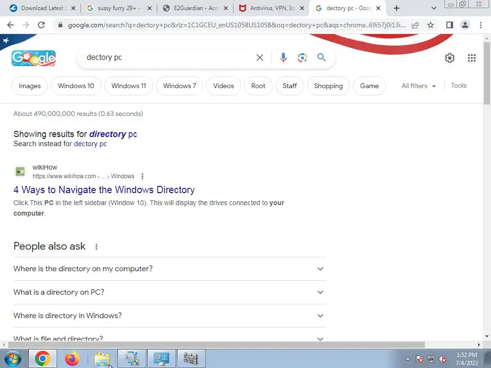Open the firewall brick-wall taskbar icon
Image resolution: width=491 pixels, height=368 pixels.
click(191, 358)
